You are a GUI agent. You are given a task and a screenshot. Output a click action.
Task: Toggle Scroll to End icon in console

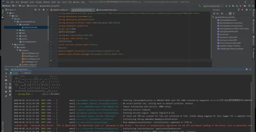point(10,87)
